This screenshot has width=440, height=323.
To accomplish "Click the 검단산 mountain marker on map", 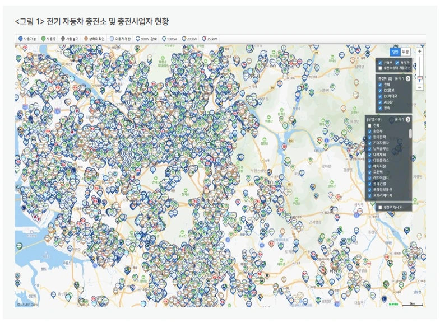I will (264, 141).
